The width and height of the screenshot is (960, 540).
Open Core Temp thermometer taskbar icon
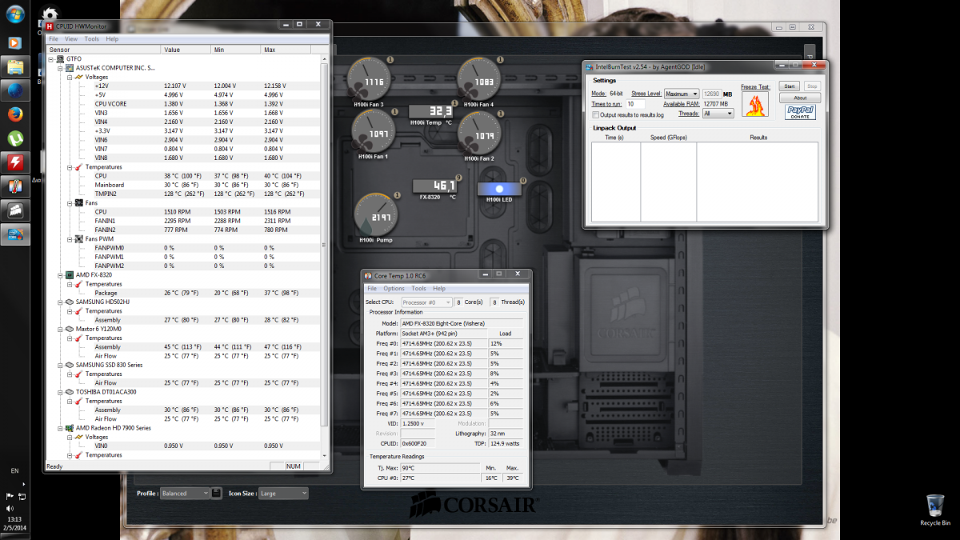pyautogui.click(x=15, y=187)
